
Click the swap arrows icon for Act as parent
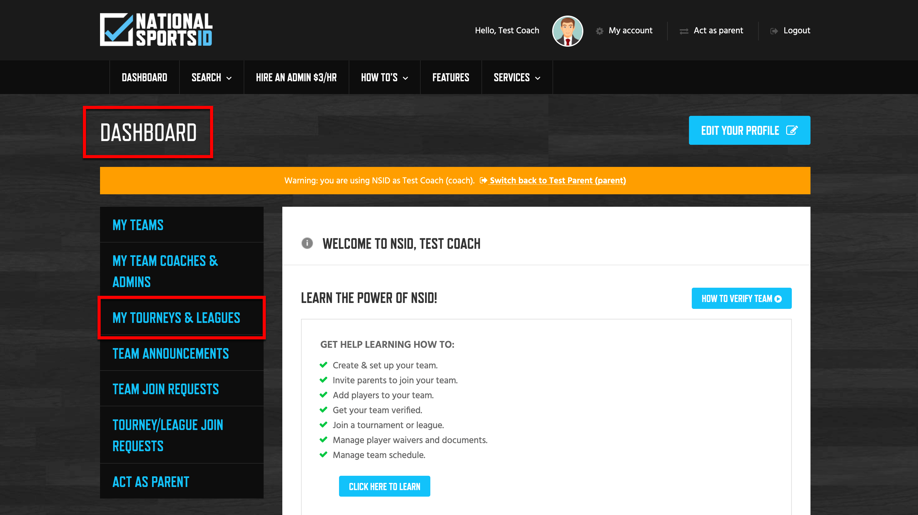pos(683,31)
